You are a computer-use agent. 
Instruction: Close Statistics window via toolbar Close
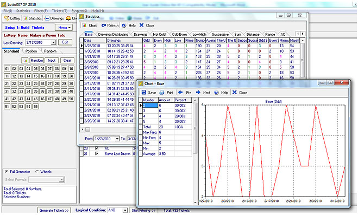(147, 25)
